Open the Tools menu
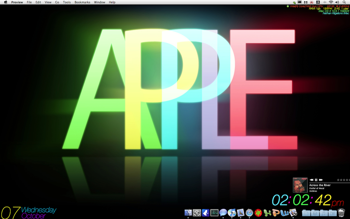 (x=67, y=2)
